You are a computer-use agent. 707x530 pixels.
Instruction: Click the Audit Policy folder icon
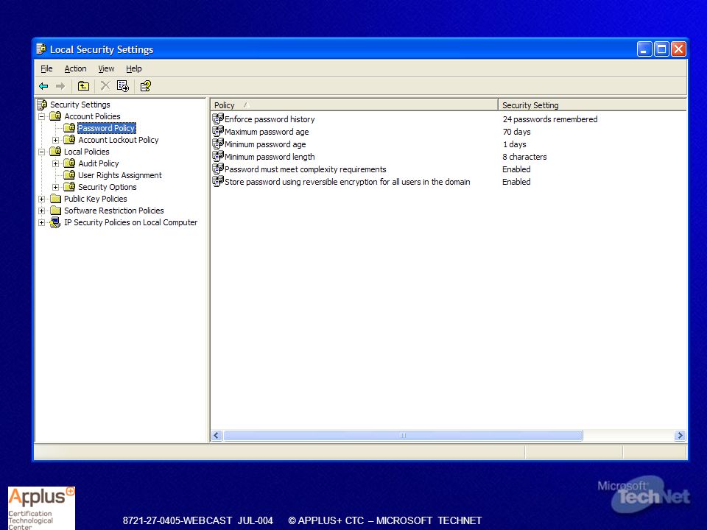(69, 163)
